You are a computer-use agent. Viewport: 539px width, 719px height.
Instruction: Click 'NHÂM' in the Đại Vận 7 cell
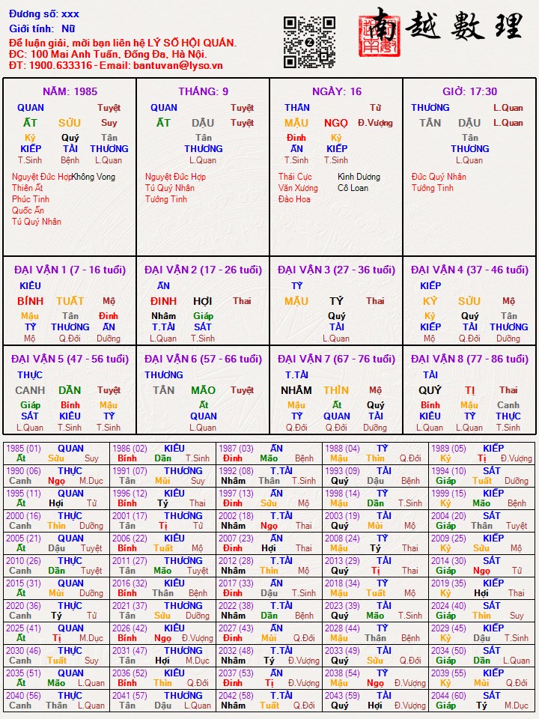(x=296, y=390)
